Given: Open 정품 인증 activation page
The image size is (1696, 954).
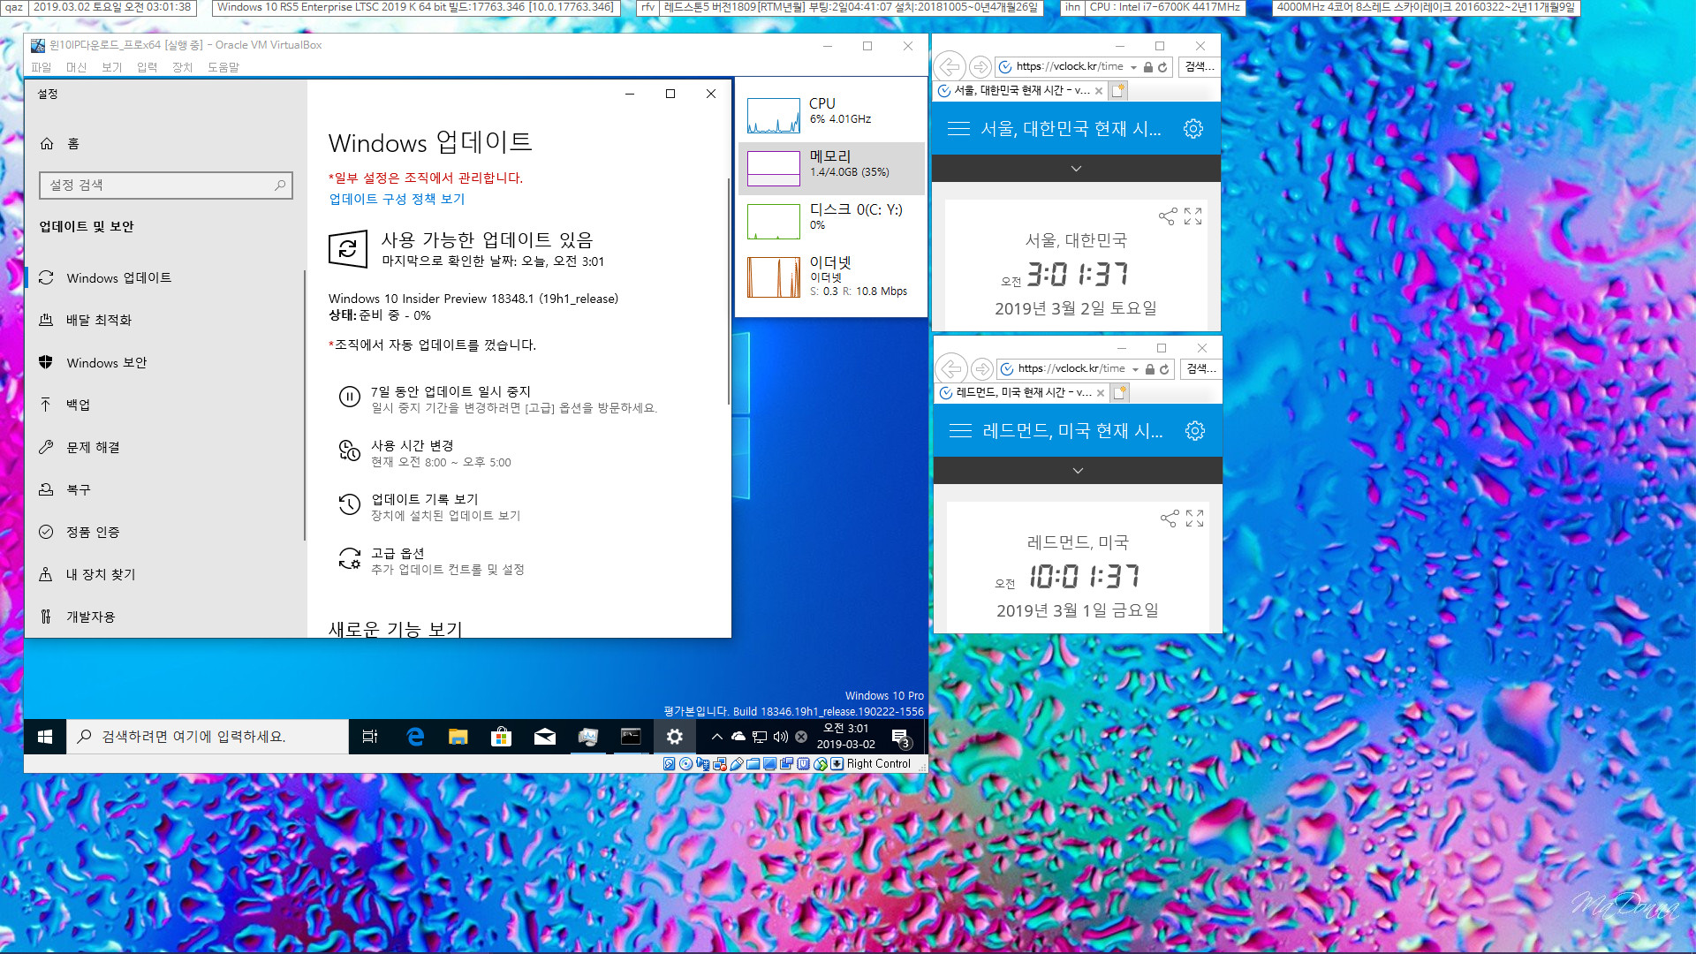Looking at the screenshot, I should [93, 532].
